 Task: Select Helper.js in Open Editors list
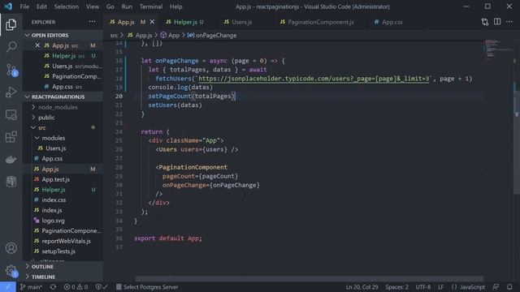(x=63, y=56)
